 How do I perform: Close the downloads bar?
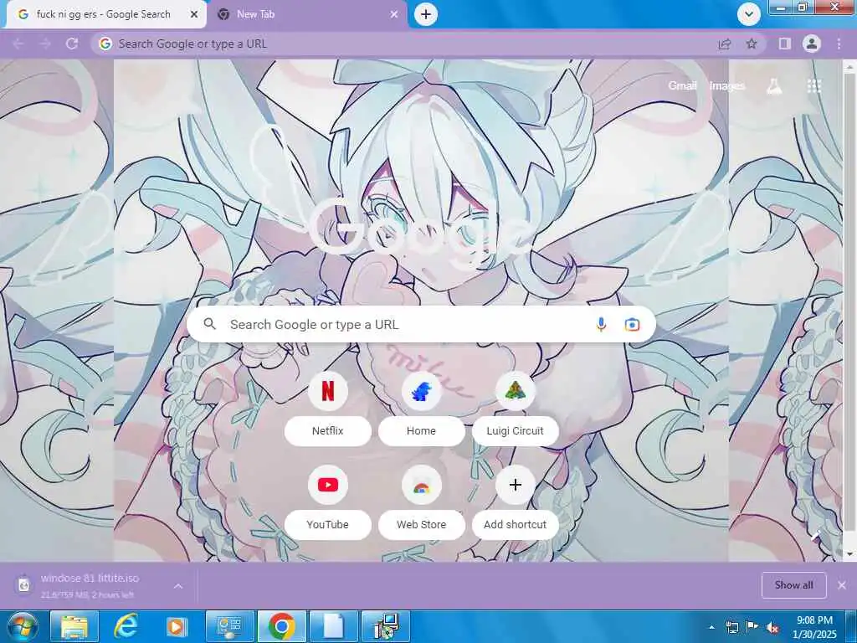point(842,585)
